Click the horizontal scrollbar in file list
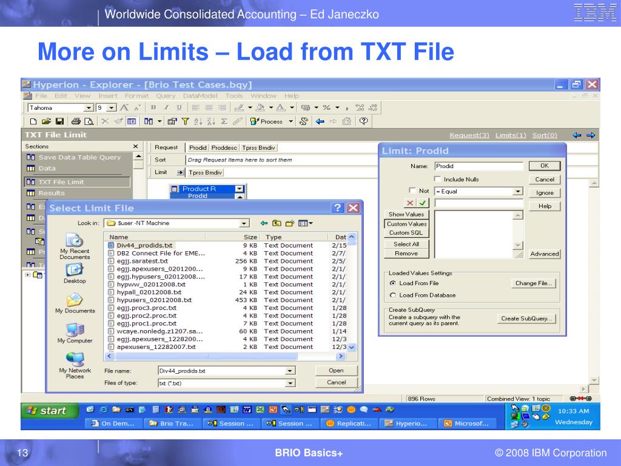The width and height of the screenshot is (621, 466). pos(206,356)
